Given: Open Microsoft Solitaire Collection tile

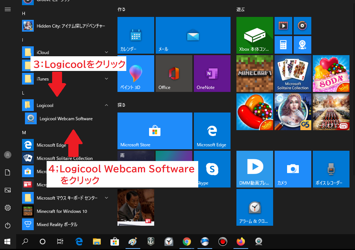Looking at the screenshot, I should click(x=293, y=74).
